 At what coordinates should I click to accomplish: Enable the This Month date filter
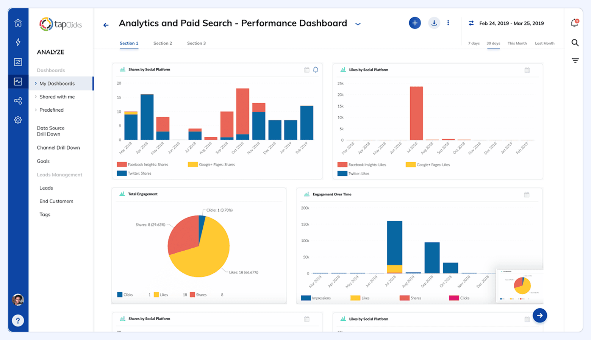coord(517,43)
